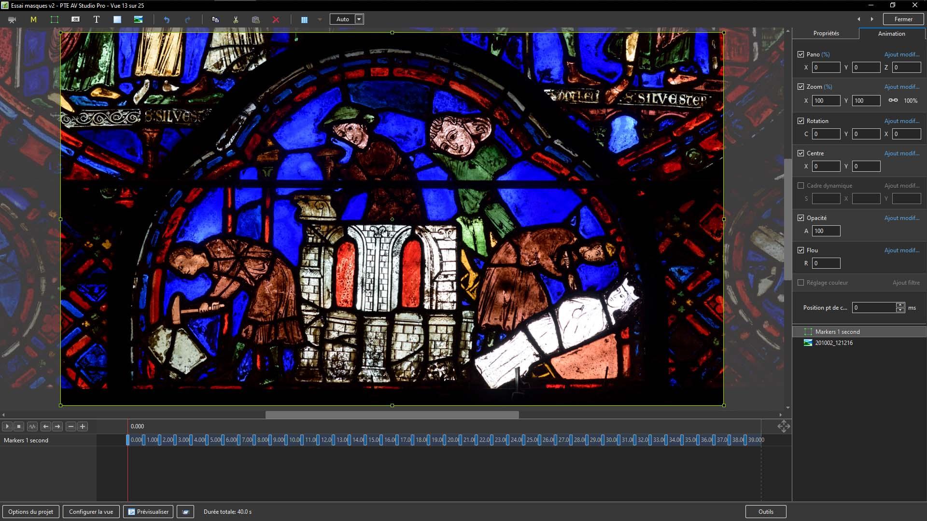Uncheck the Zoom checkbox
The image size is (927, 521).
tap(801, 87)
